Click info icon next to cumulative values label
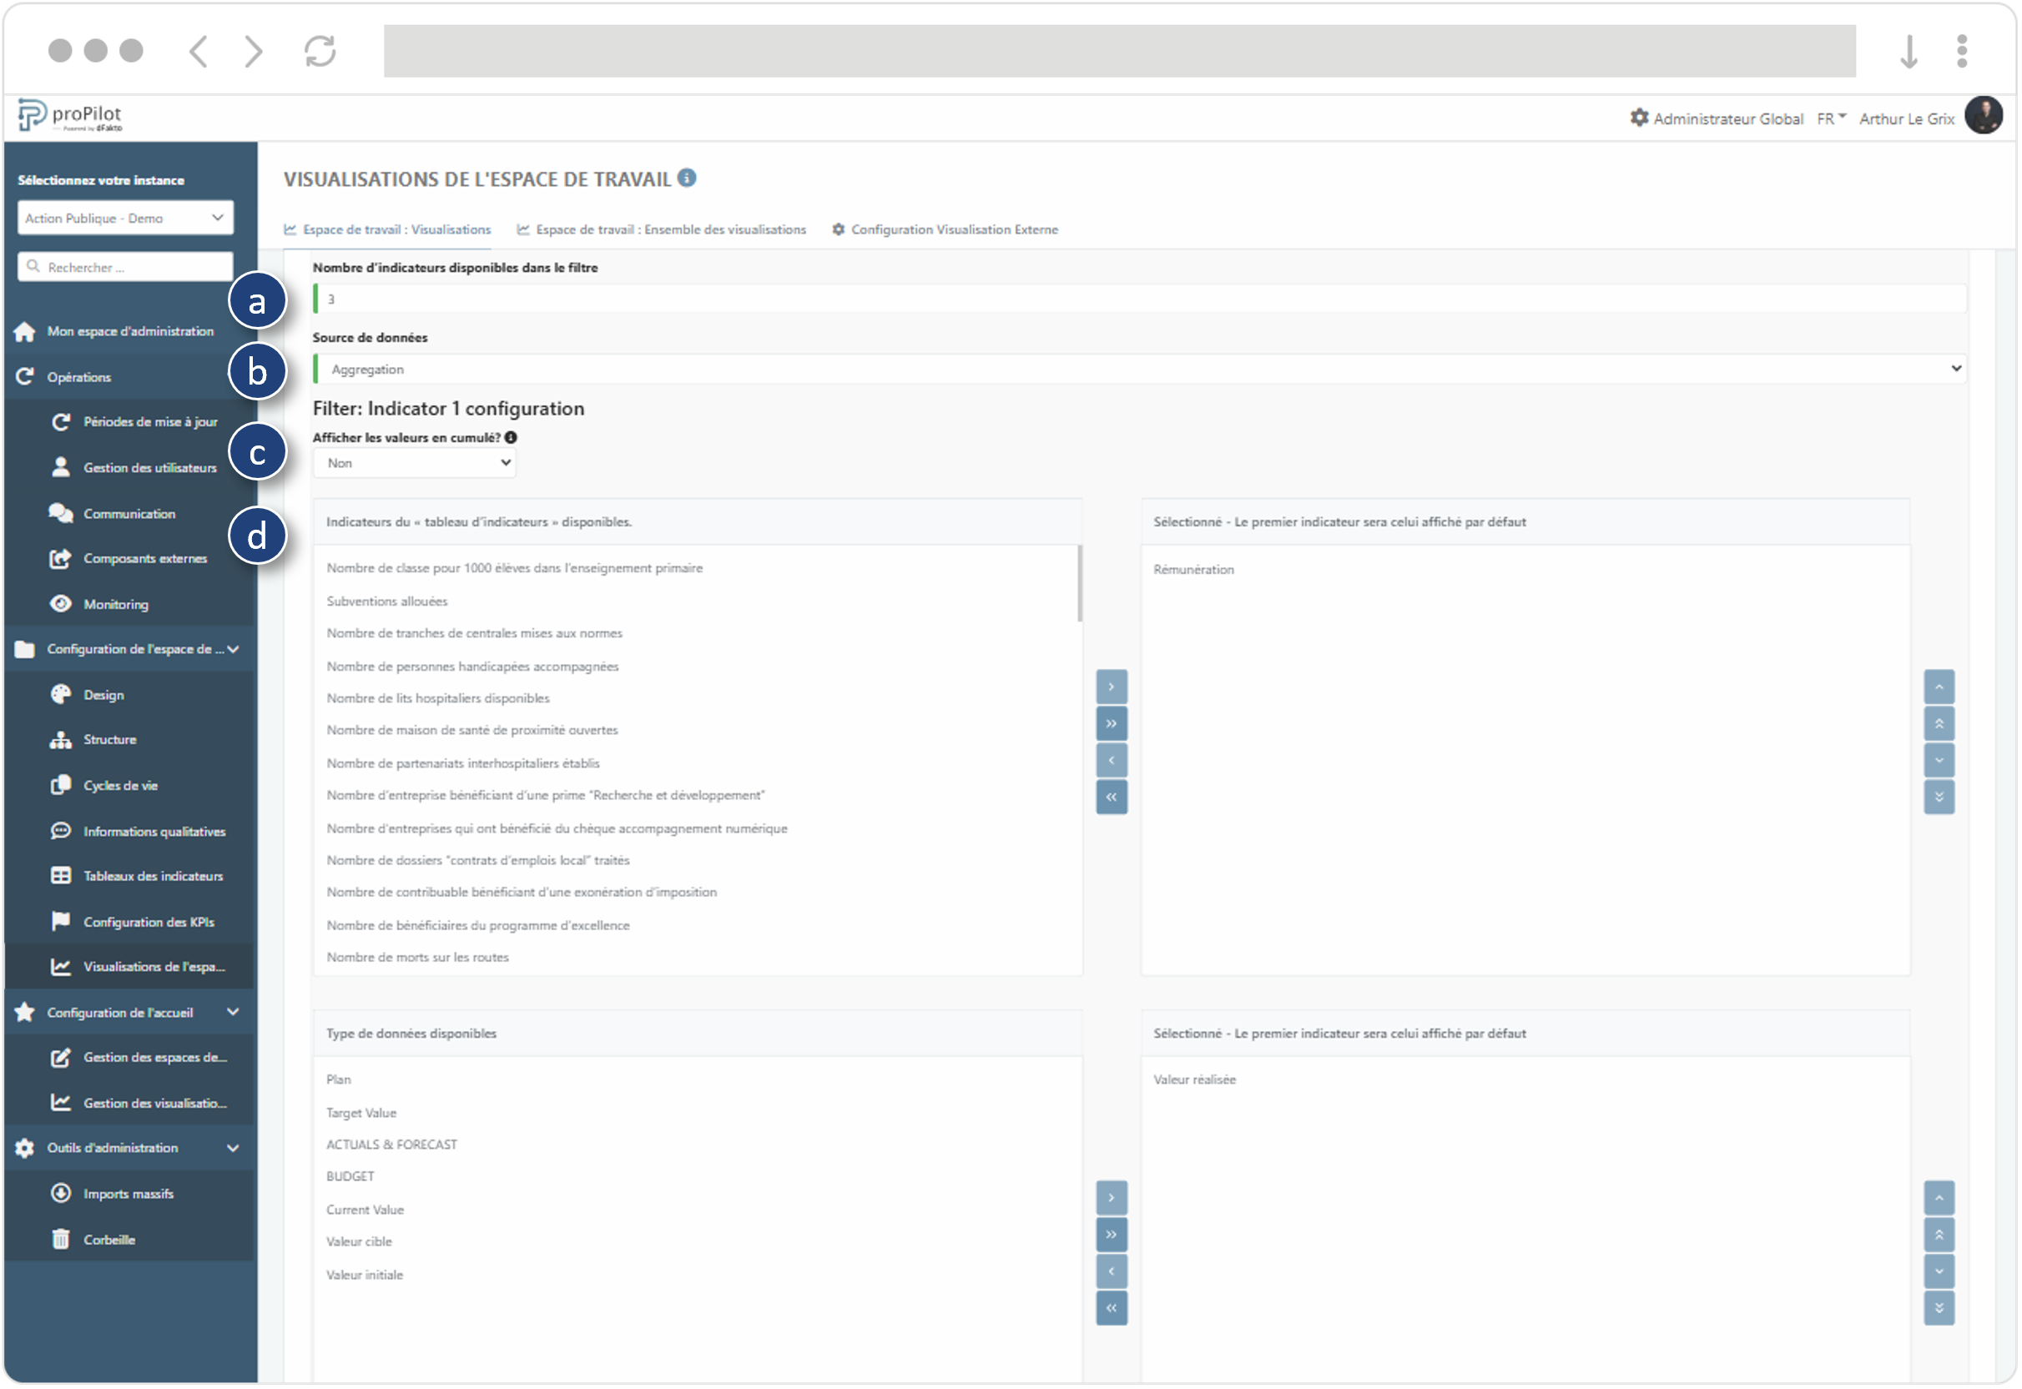The image size is (2022, 1389). click(x=512, y=438)
